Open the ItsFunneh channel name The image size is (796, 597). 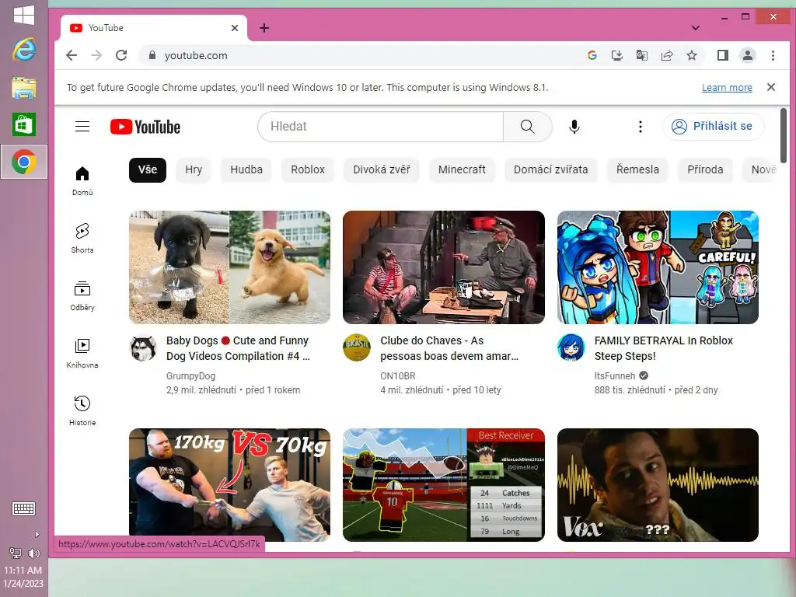615,376
